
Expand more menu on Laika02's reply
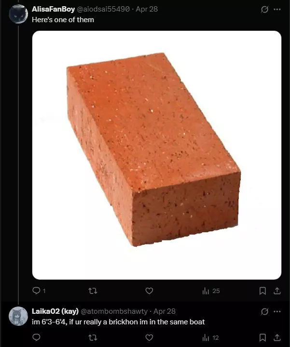(x=277, y=311)
